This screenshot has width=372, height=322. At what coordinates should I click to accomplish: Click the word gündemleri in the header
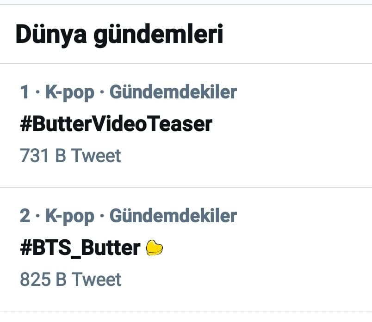(x=158, y=35)
